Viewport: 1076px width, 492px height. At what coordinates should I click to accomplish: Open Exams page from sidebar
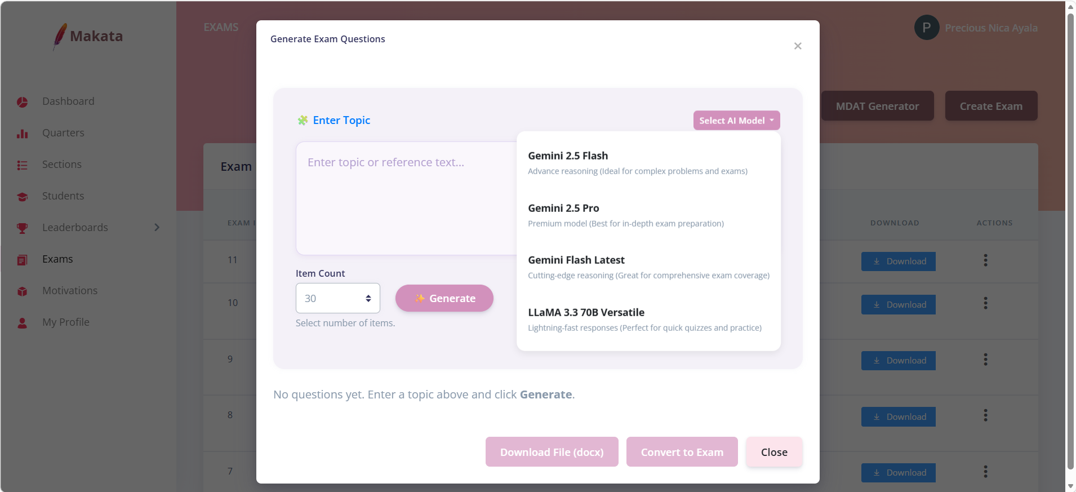point(57,259)
